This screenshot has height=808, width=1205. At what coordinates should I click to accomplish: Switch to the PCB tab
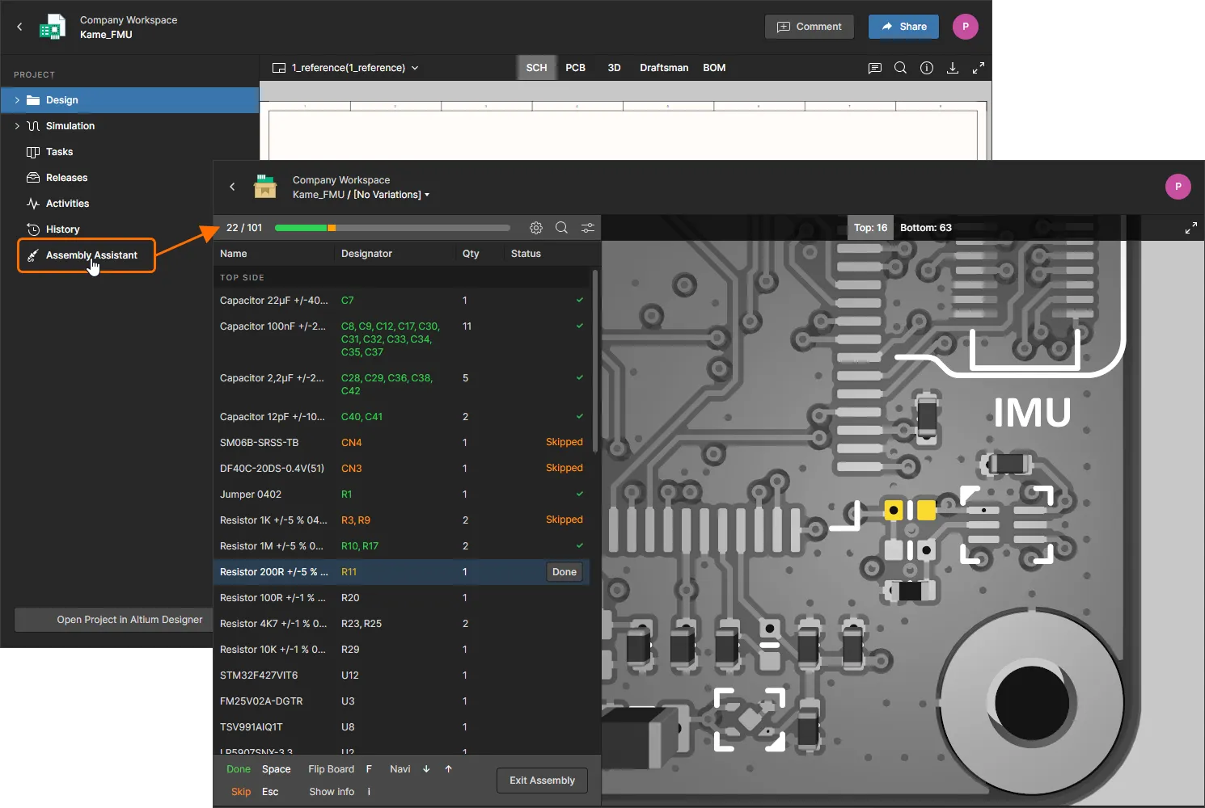click(x=575, y=68)
